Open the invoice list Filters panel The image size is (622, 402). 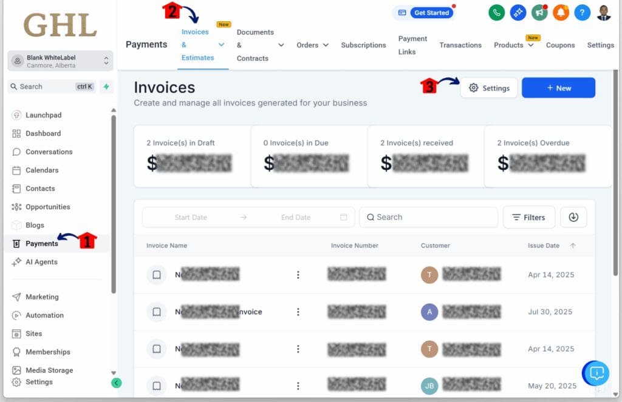[528, 217]
